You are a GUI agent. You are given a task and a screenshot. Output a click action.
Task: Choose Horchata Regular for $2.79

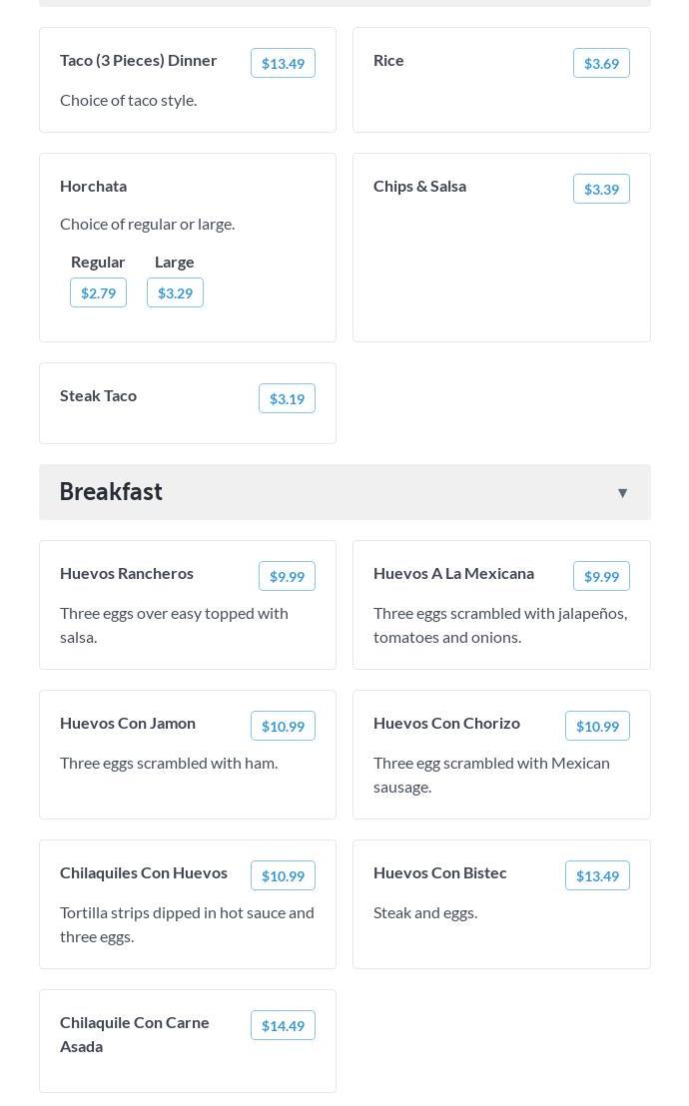tap(98, 292)
